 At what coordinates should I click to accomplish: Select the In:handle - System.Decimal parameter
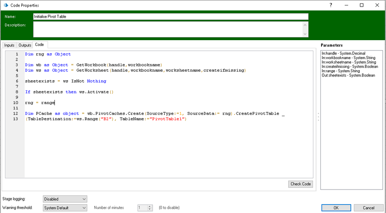point(343,53)
